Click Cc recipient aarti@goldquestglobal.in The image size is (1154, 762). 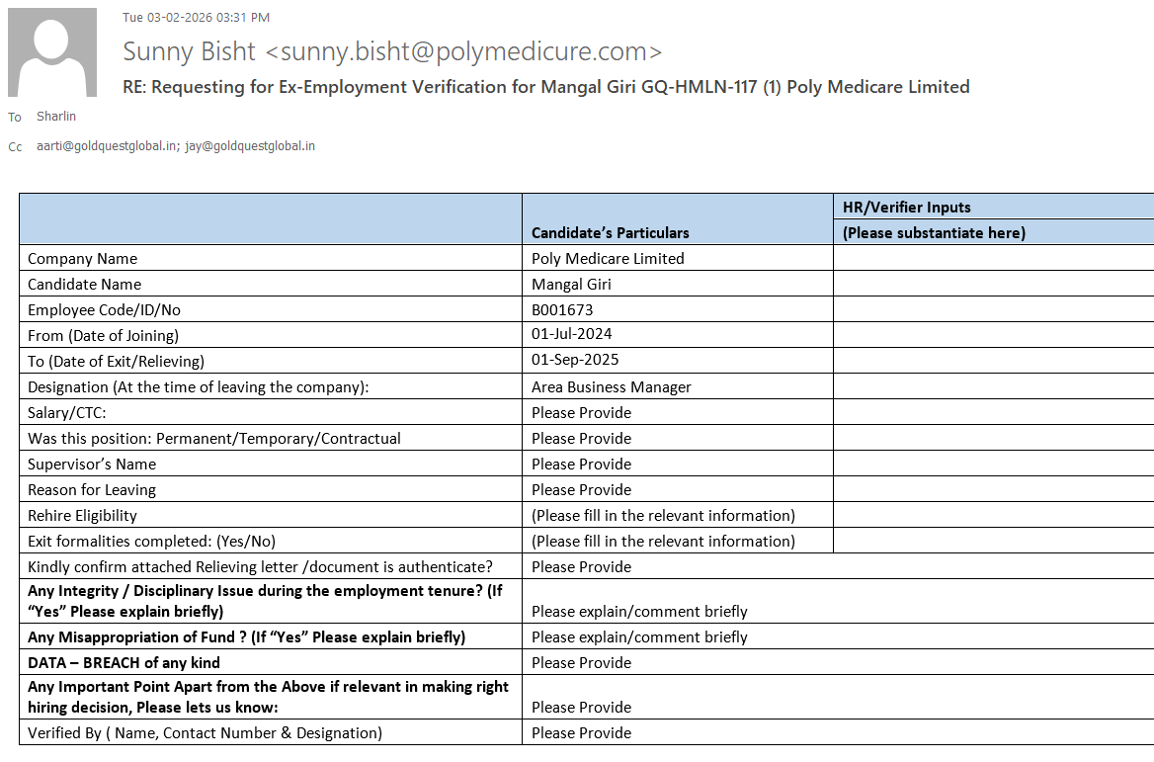coord(108,146)
